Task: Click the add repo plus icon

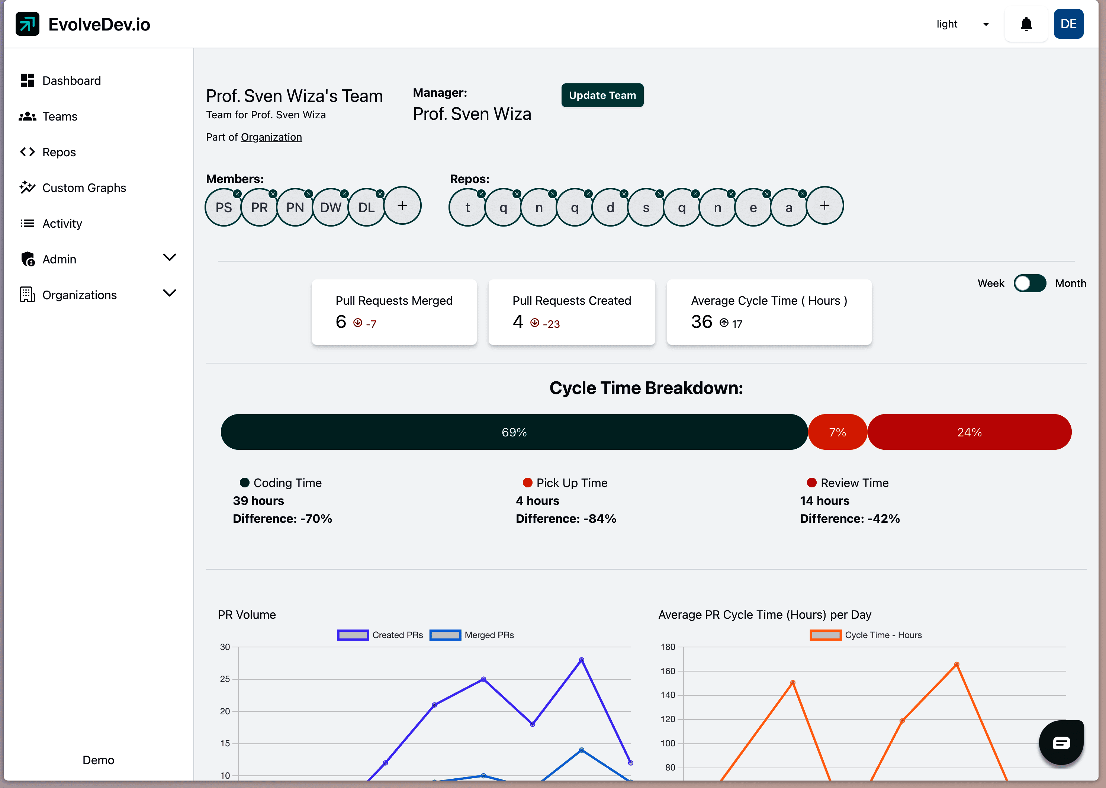Action: (x=824, y=205)
